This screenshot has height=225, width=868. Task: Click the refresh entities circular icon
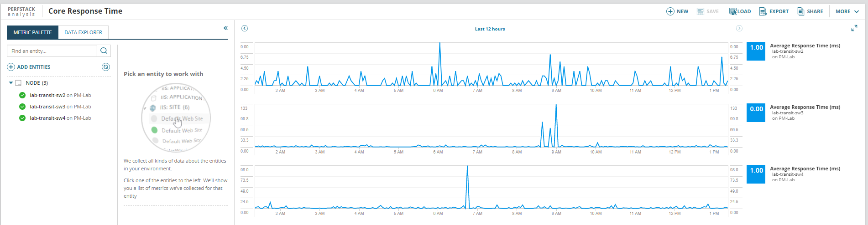click(x=106, y=67)
